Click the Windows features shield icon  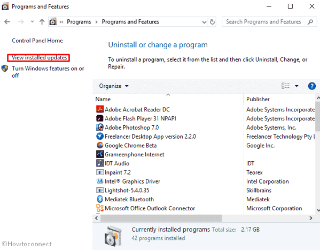pyautogui.click(x=5, y=69)
